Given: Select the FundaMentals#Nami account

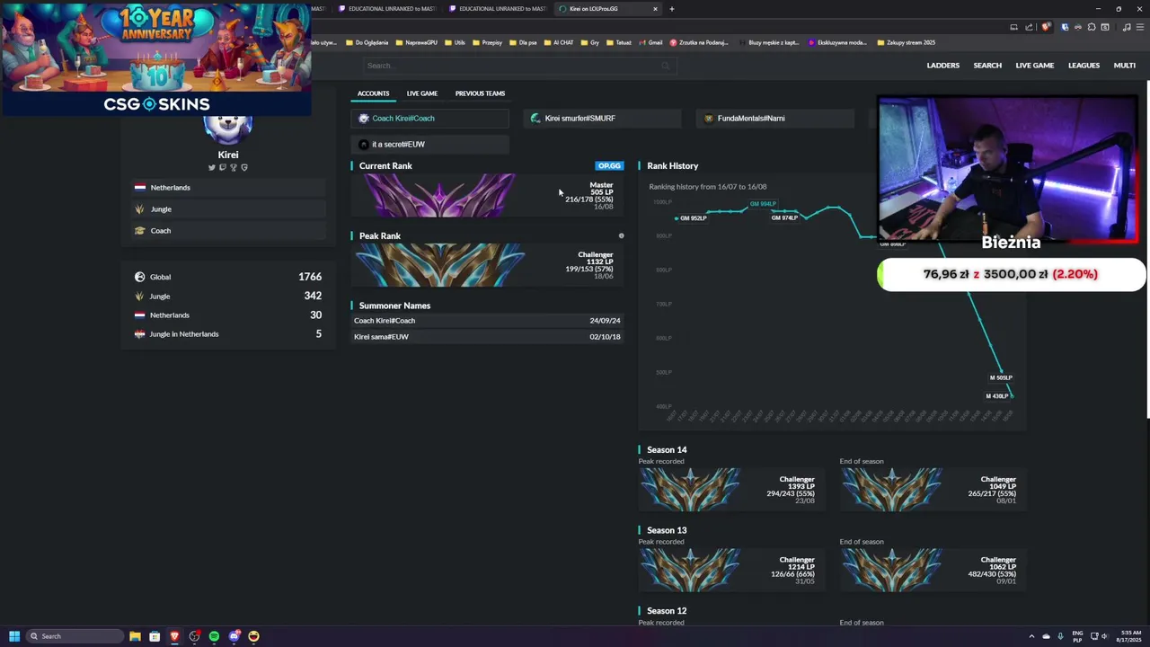Looking at the screenshot, I should (774, 118).
